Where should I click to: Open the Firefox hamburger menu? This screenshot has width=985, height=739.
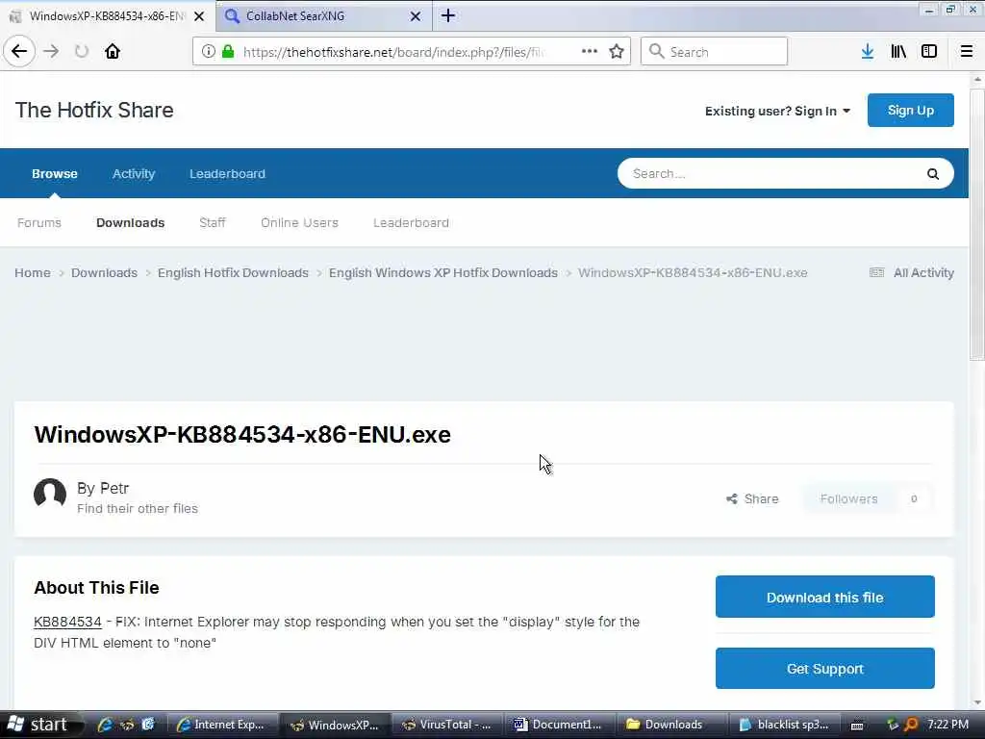coord(967,52)
